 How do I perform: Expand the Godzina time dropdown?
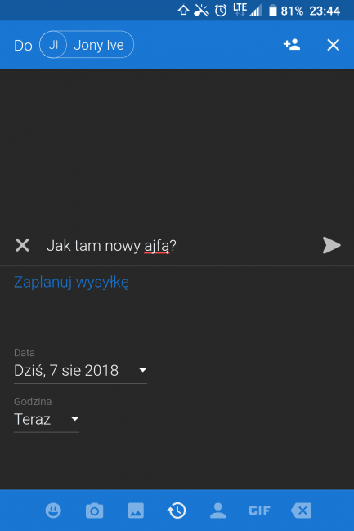[75, 419]
